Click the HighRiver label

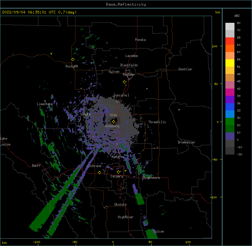125,217
